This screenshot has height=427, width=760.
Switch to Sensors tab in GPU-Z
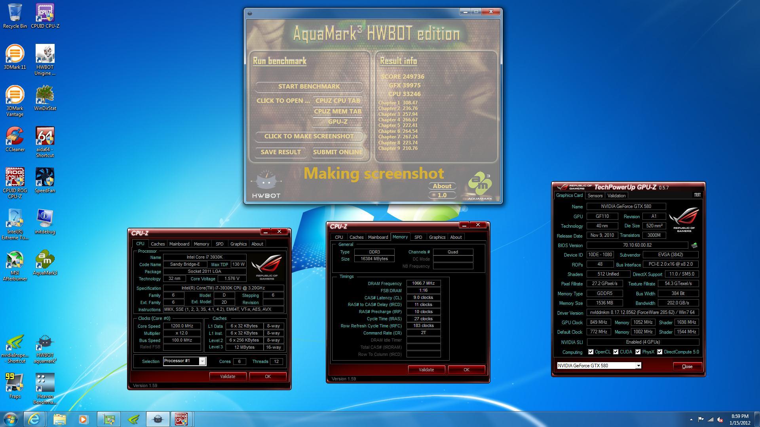pyautogui.click(x=595, y=196)
